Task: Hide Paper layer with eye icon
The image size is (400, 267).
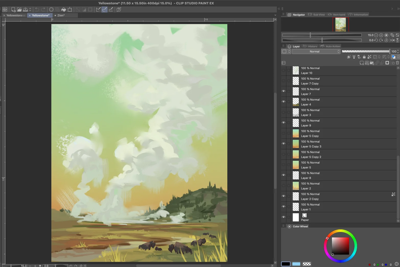Action: click(x=284, y=217)
